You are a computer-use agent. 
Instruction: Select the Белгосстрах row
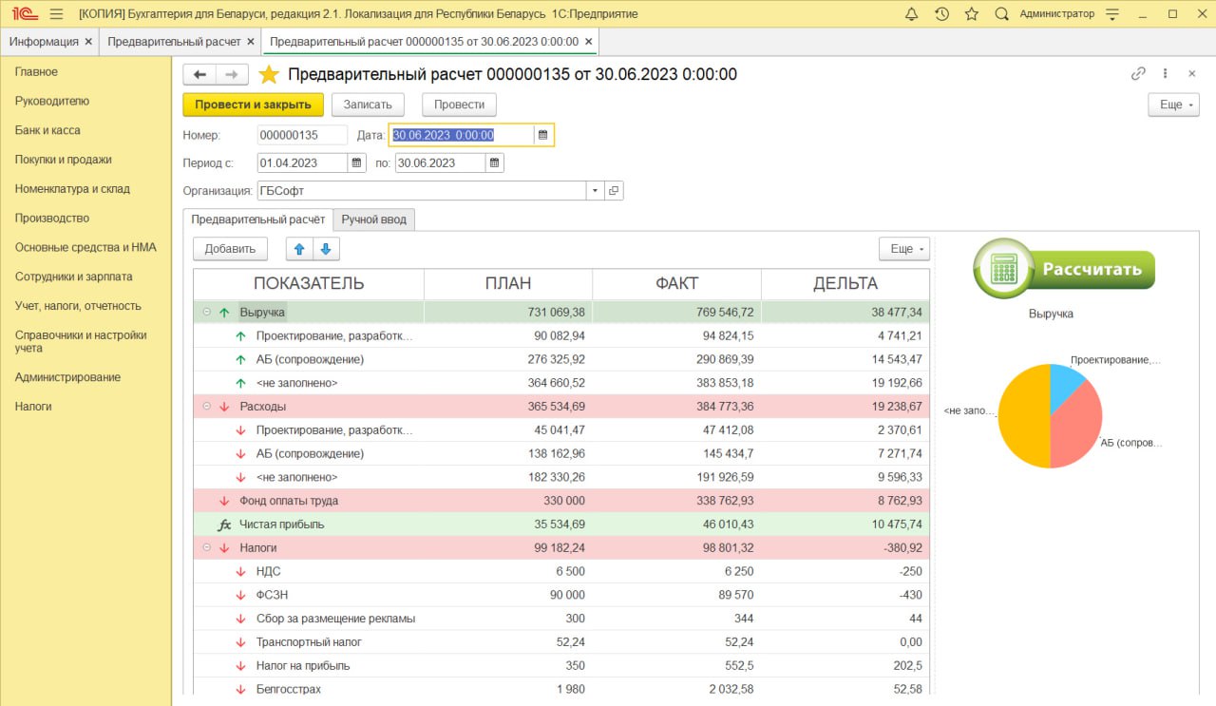click(561, 689)
